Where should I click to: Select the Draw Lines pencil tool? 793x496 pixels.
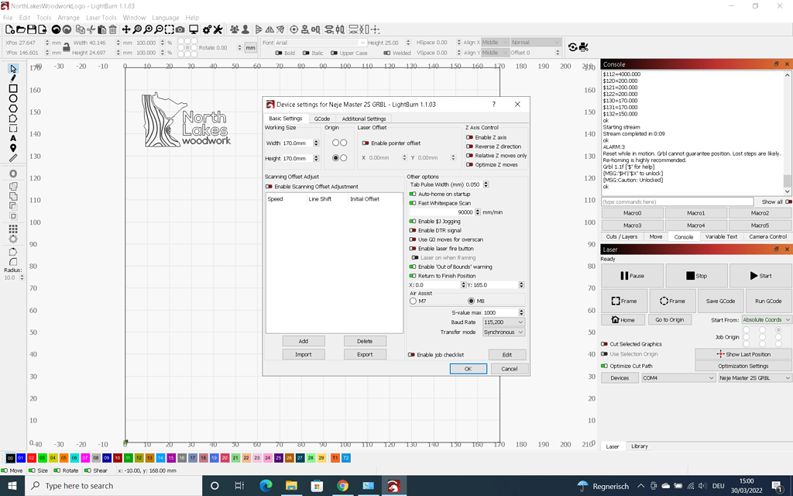[x=13, y=78]
